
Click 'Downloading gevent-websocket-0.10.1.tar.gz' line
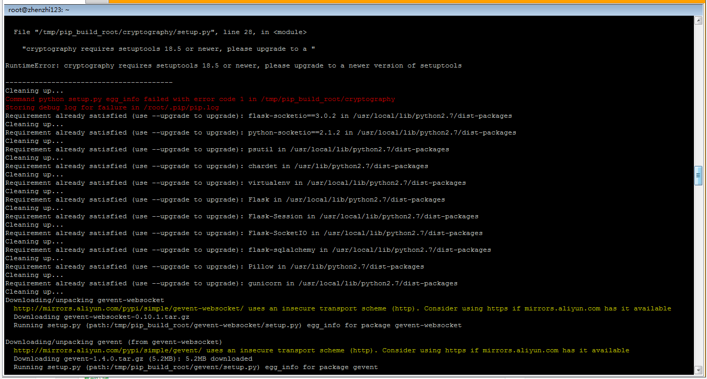pyautogui.click(x=102, y=317)
